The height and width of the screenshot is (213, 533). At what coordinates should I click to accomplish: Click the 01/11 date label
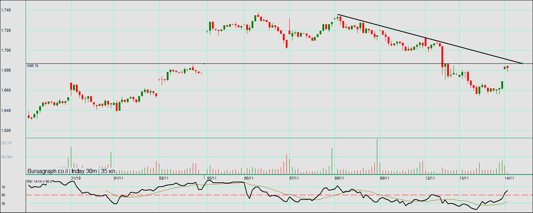click(x=119, y=177)
